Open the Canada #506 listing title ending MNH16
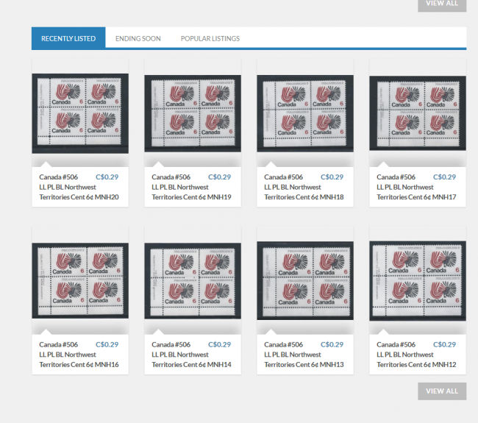 [x=79, y=355]
